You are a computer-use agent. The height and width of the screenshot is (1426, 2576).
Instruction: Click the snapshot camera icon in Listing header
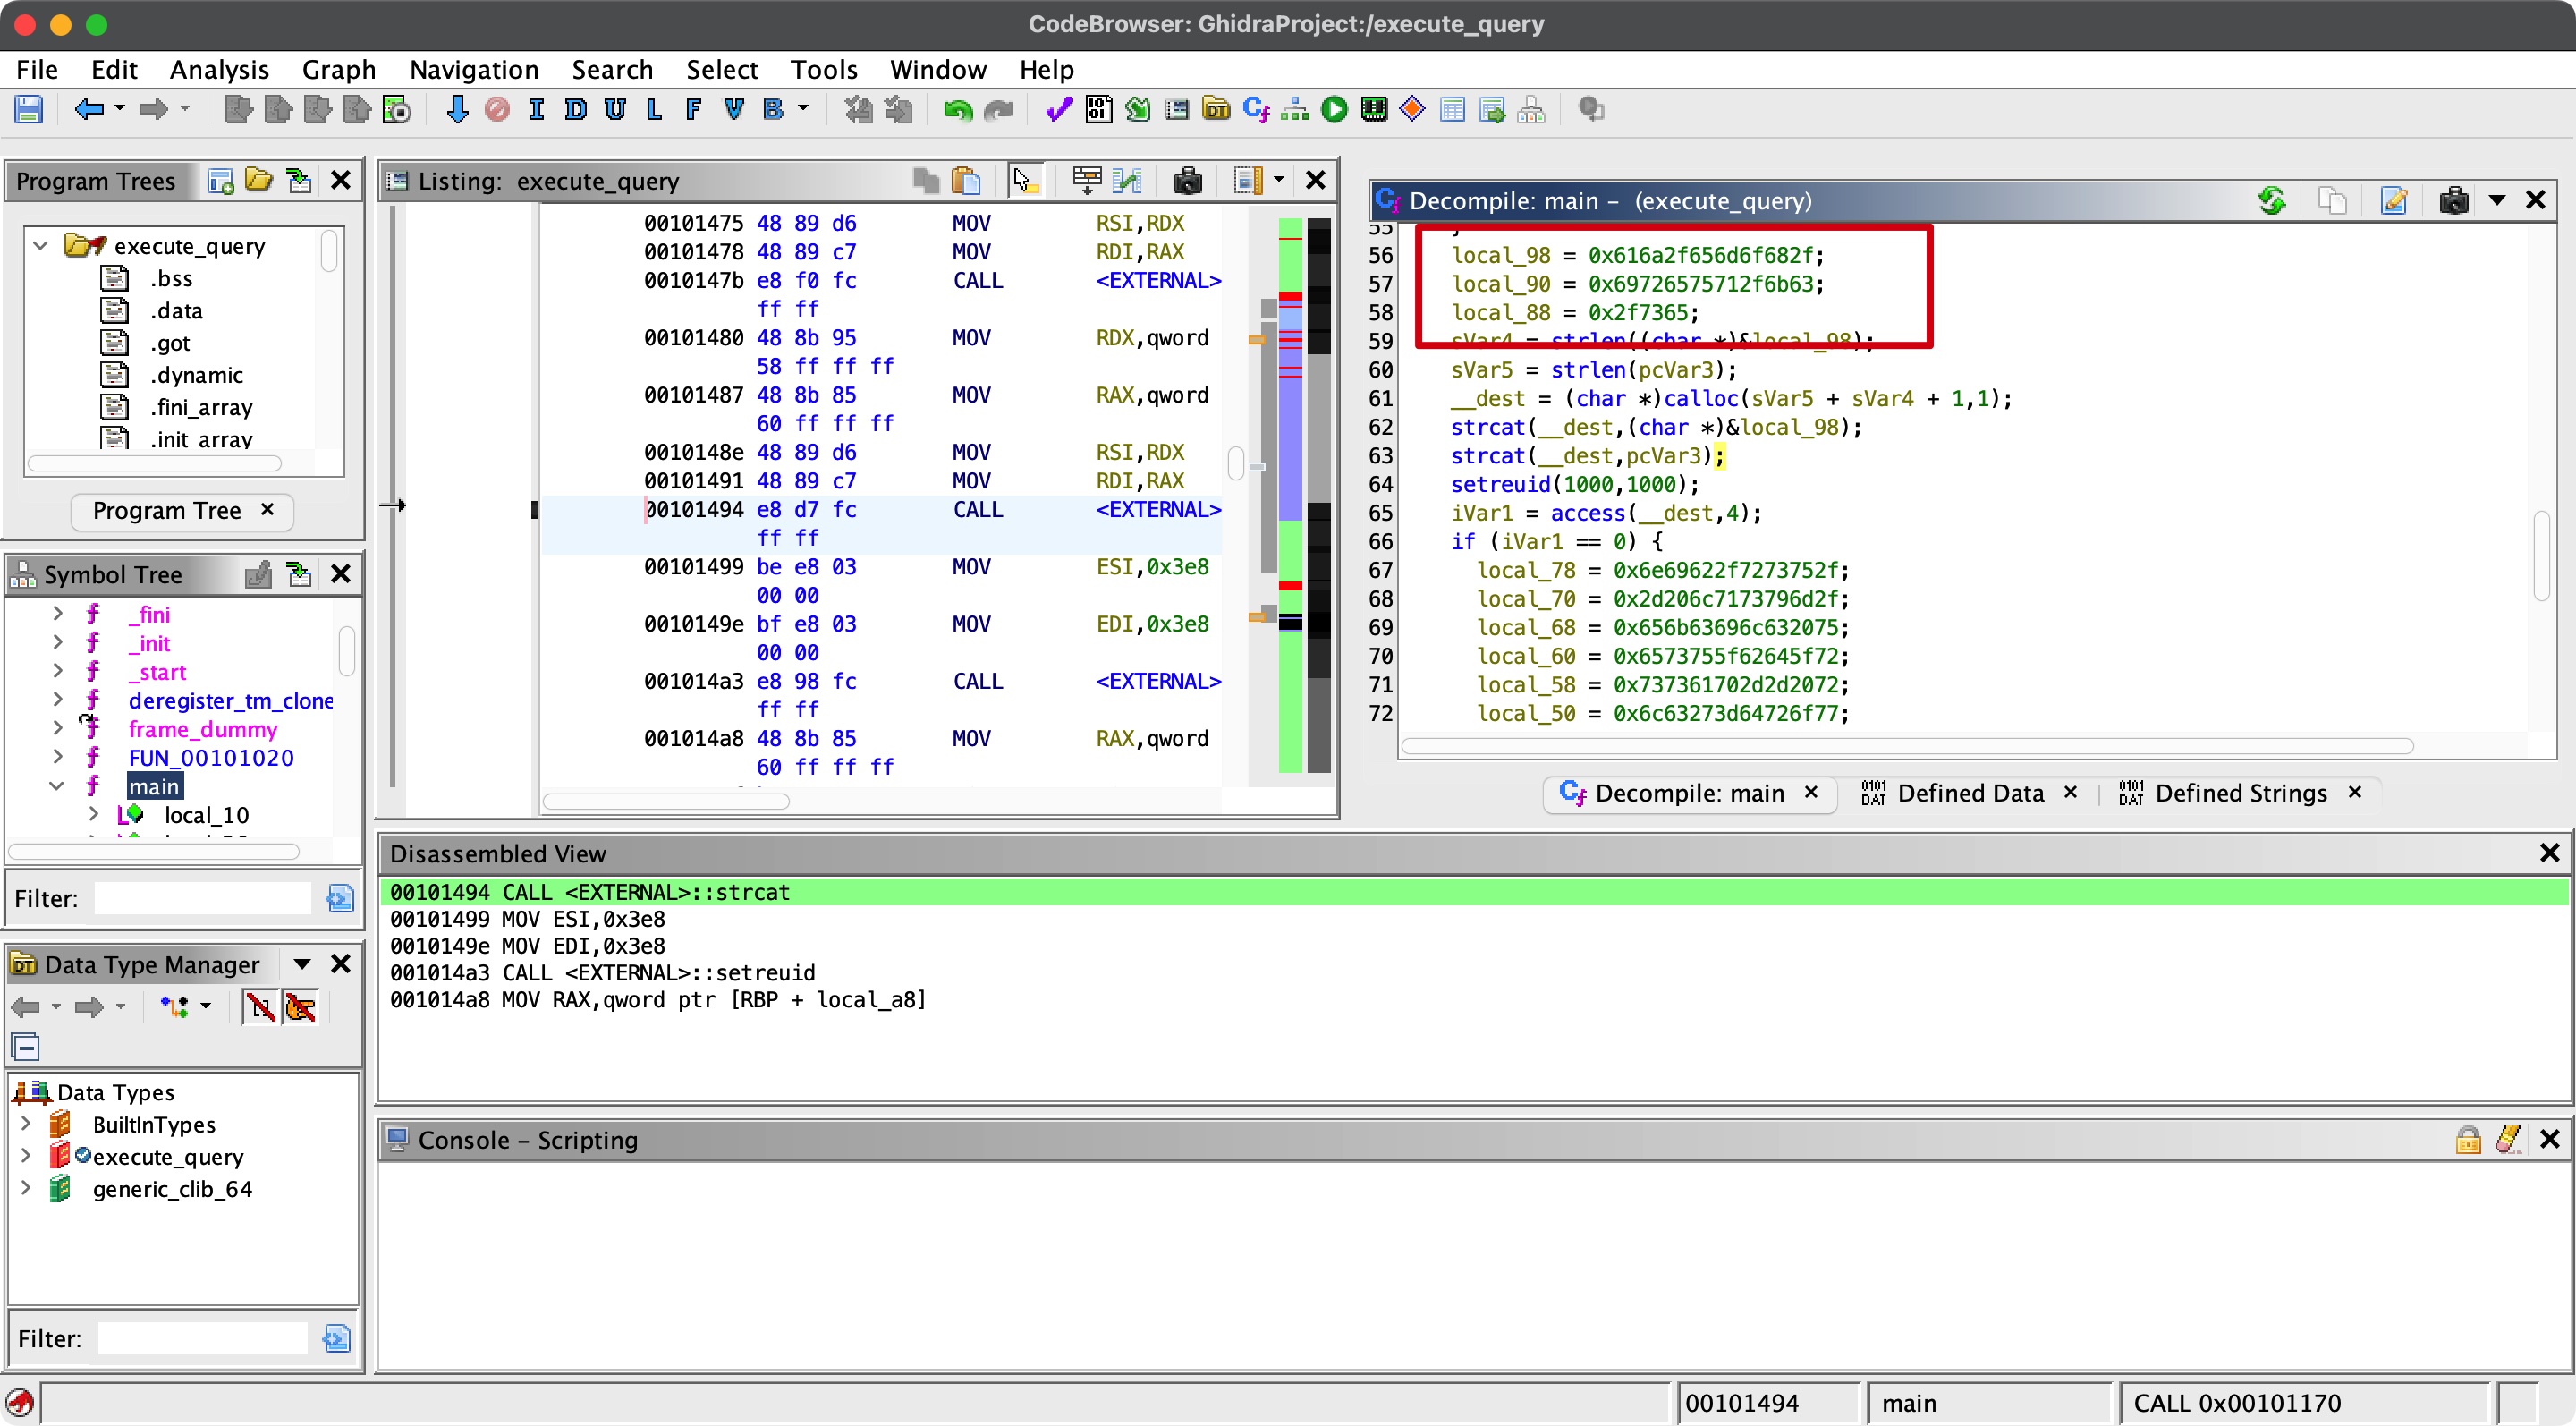tap(1187, 180)
